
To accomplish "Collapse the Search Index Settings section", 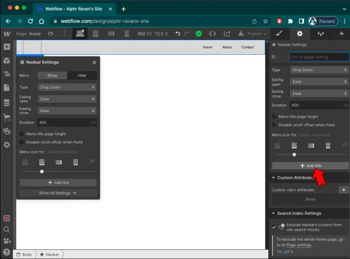I will point(273,213).
